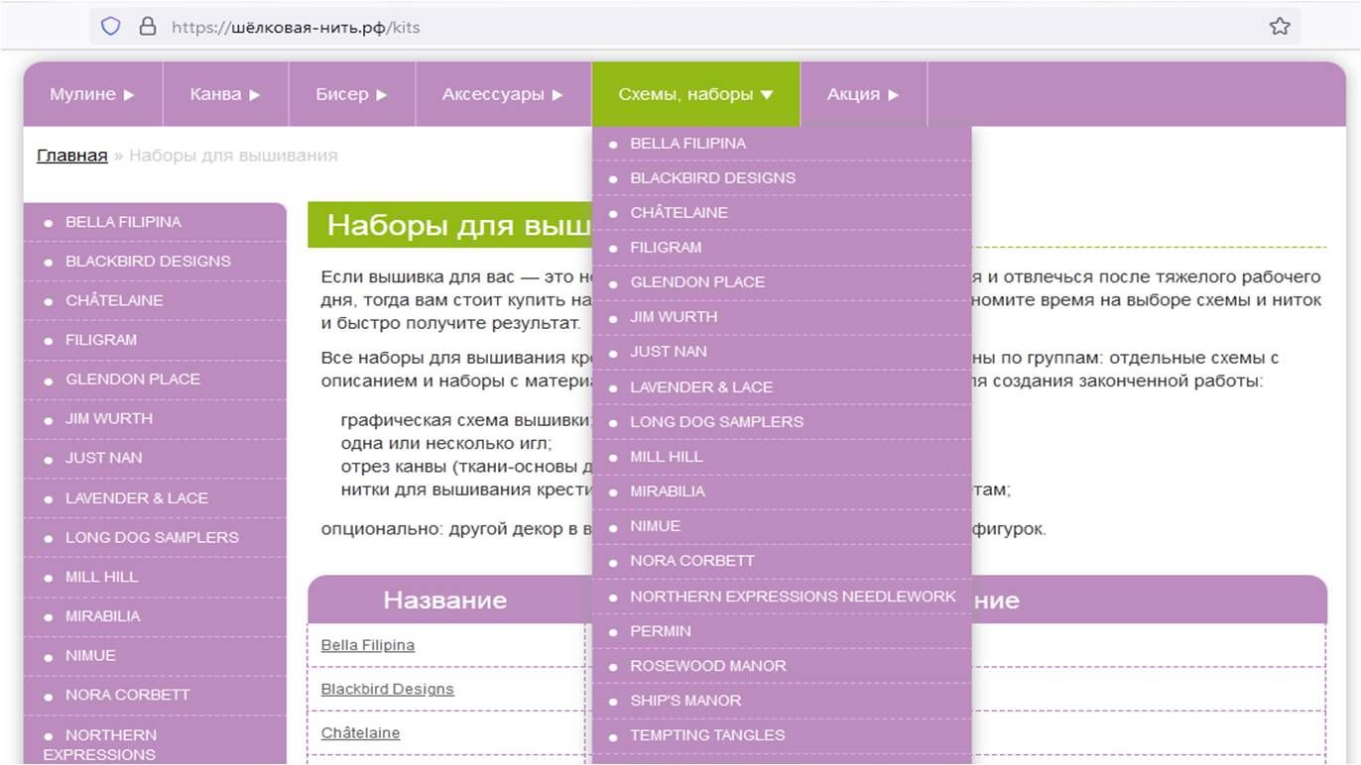The width and height of the screenshot is (1361, 765).
Task: Select MIRABILIA in the dropdown menu
Action: [x=668, y=492]
